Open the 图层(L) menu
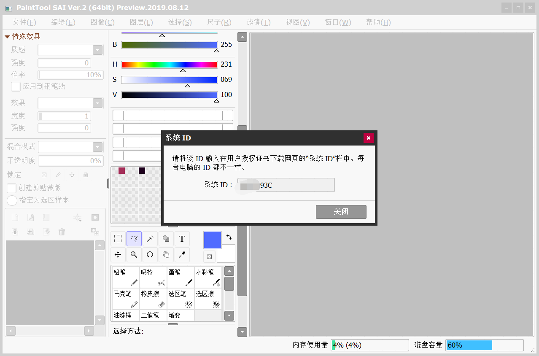Viewport: 539px width, 356px height. pyautogui.click(x=141, y=22)
